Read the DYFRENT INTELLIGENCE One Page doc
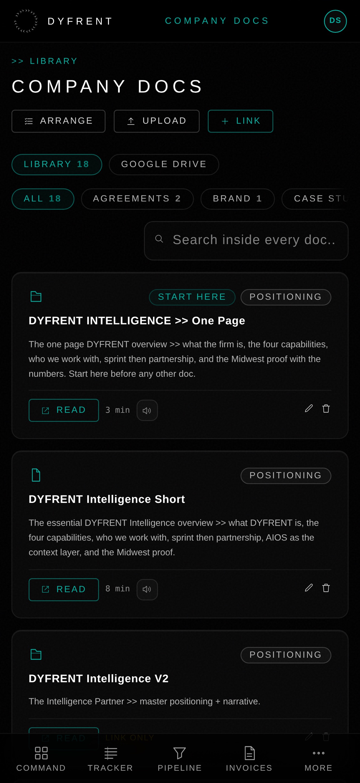 click(x=64, y=410)
